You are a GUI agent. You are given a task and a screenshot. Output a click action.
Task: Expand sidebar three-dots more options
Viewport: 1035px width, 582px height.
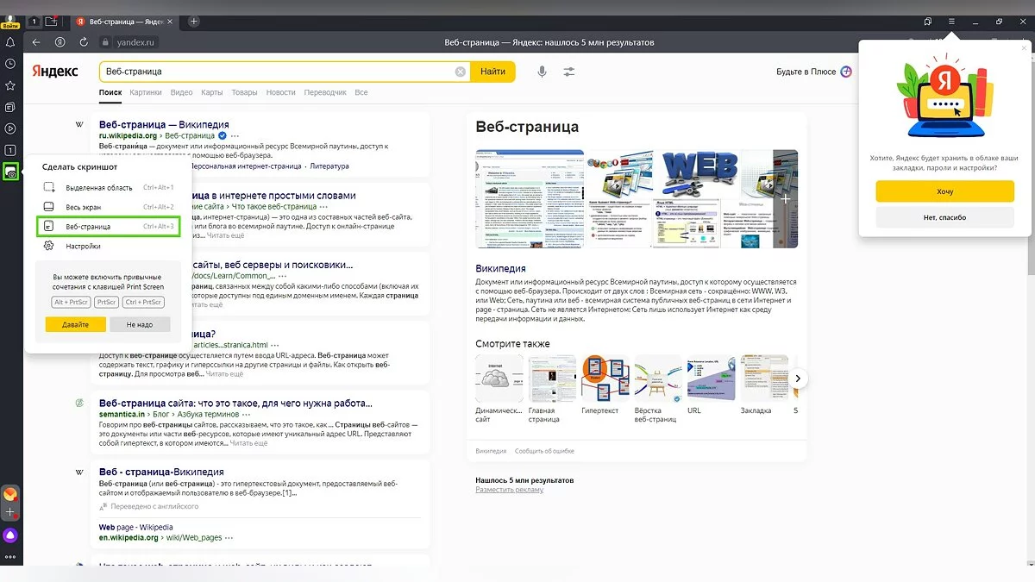click(10, 558)
